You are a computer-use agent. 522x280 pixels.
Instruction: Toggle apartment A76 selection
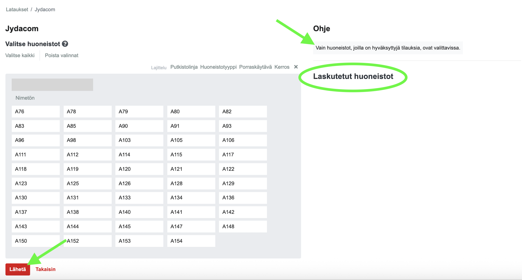[x=36, y=112]
